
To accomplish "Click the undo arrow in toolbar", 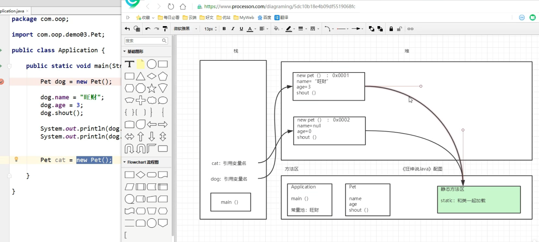I will tap(148, 29).
